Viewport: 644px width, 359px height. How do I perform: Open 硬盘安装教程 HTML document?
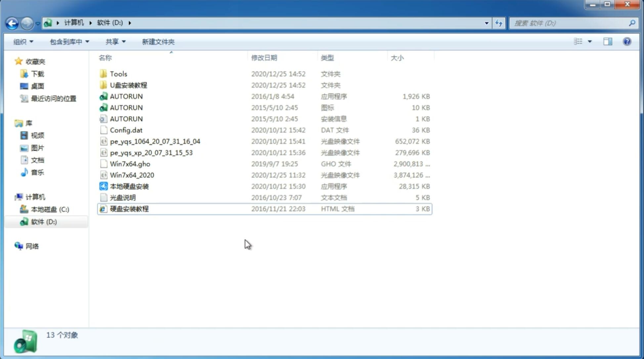point(129,209)
